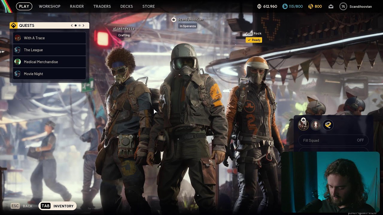Open the Quests panel header icon
The width and height of the screenshot is (383, 215).
[x=13, y=25]
